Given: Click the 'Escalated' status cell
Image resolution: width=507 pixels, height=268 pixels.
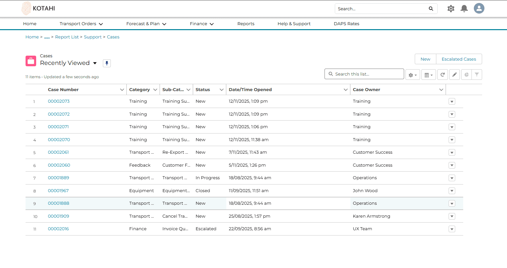Looking at the screenshot, I should [206, 229].
